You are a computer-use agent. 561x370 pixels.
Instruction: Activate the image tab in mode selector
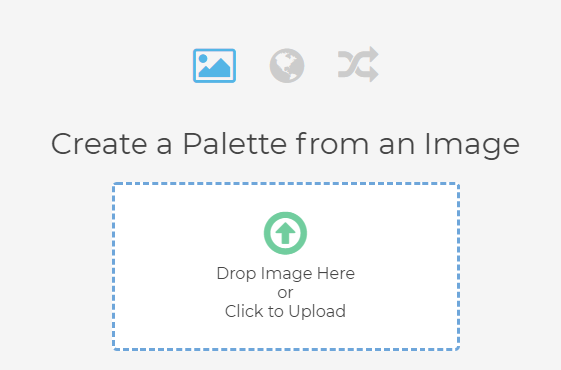pyautogui.click(x=214, y=66)
